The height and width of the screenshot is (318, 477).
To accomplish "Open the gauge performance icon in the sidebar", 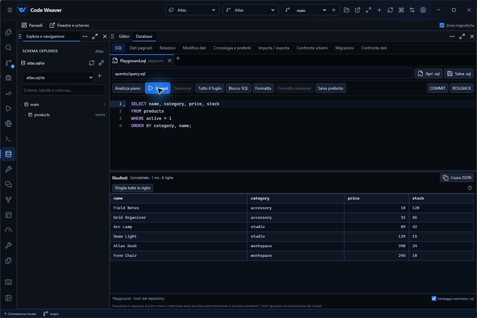I will (9, 230).
